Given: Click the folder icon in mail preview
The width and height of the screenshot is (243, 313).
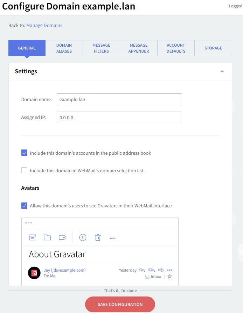Looking at the screenshot, I should pos(47,238).
